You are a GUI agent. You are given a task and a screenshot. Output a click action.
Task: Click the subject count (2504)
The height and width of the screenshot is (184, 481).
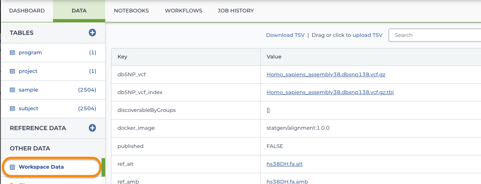click(87, 109)
